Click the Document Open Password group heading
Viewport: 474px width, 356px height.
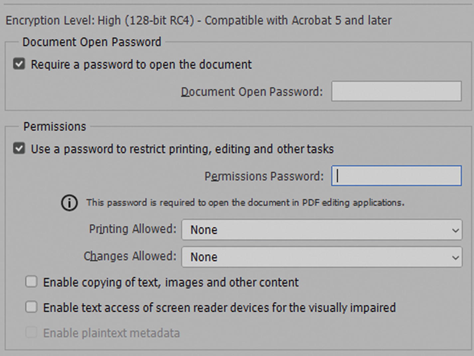(92, 42)
